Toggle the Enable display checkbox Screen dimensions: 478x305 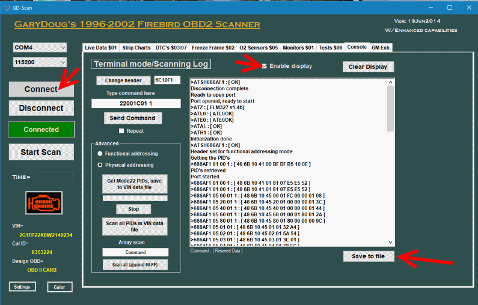click(265, 66)
